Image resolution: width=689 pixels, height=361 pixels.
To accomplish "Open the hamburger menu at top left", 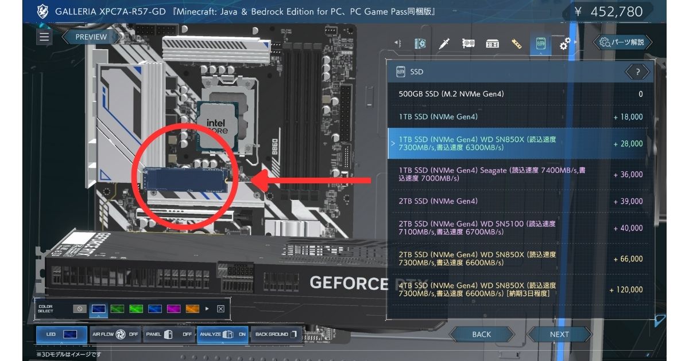I will click(x=43, y=37).
